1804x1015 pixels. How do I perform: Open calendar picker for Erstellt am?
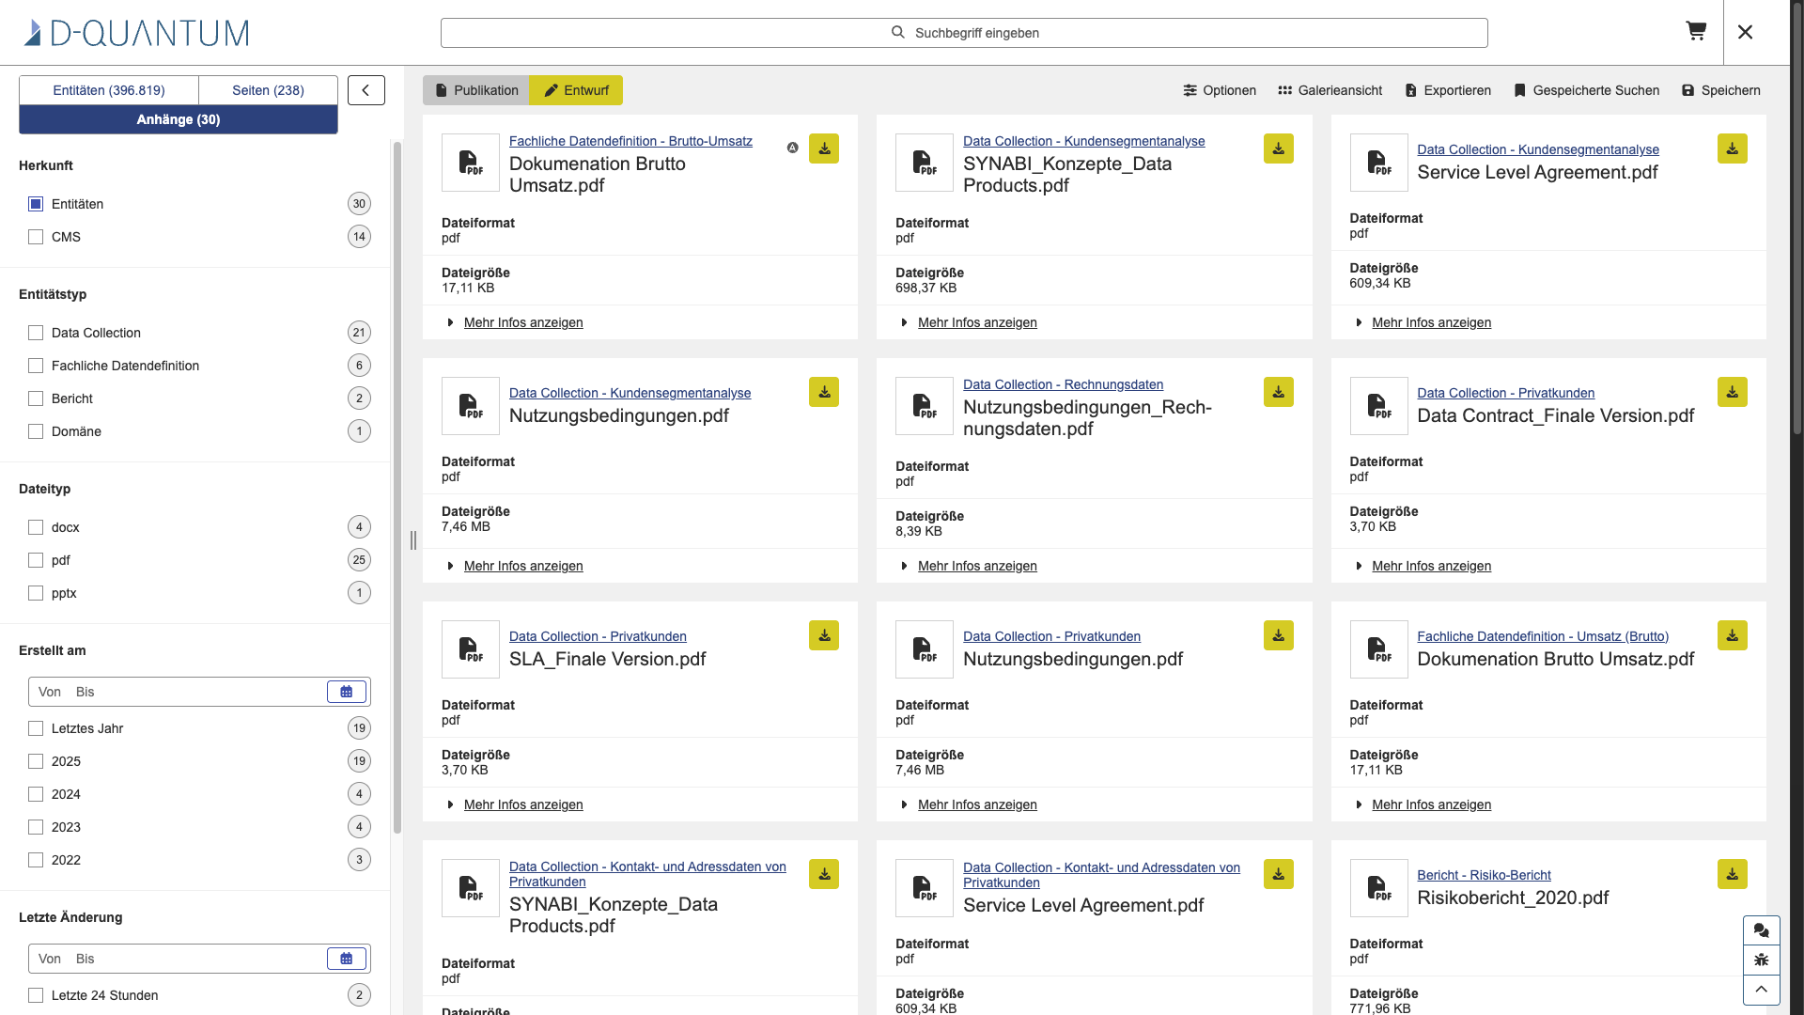[347, 692]
